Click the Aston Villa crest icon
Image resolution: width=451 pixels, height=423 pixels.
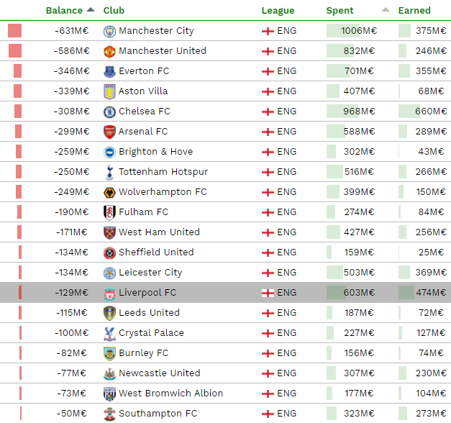coord(109,91)
